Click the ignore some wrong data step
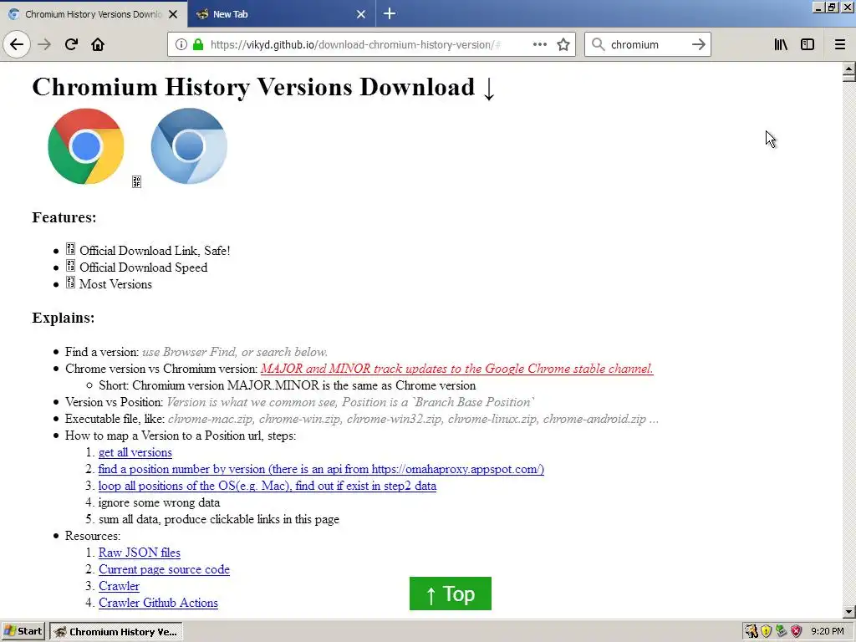 coord(160,502)
